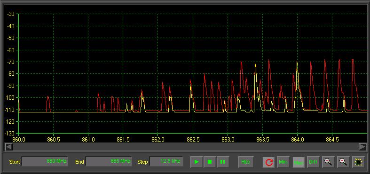Click the red peak near 860.4 MHz
This screenshot has width=370, height=174.
tap(47, 97)
